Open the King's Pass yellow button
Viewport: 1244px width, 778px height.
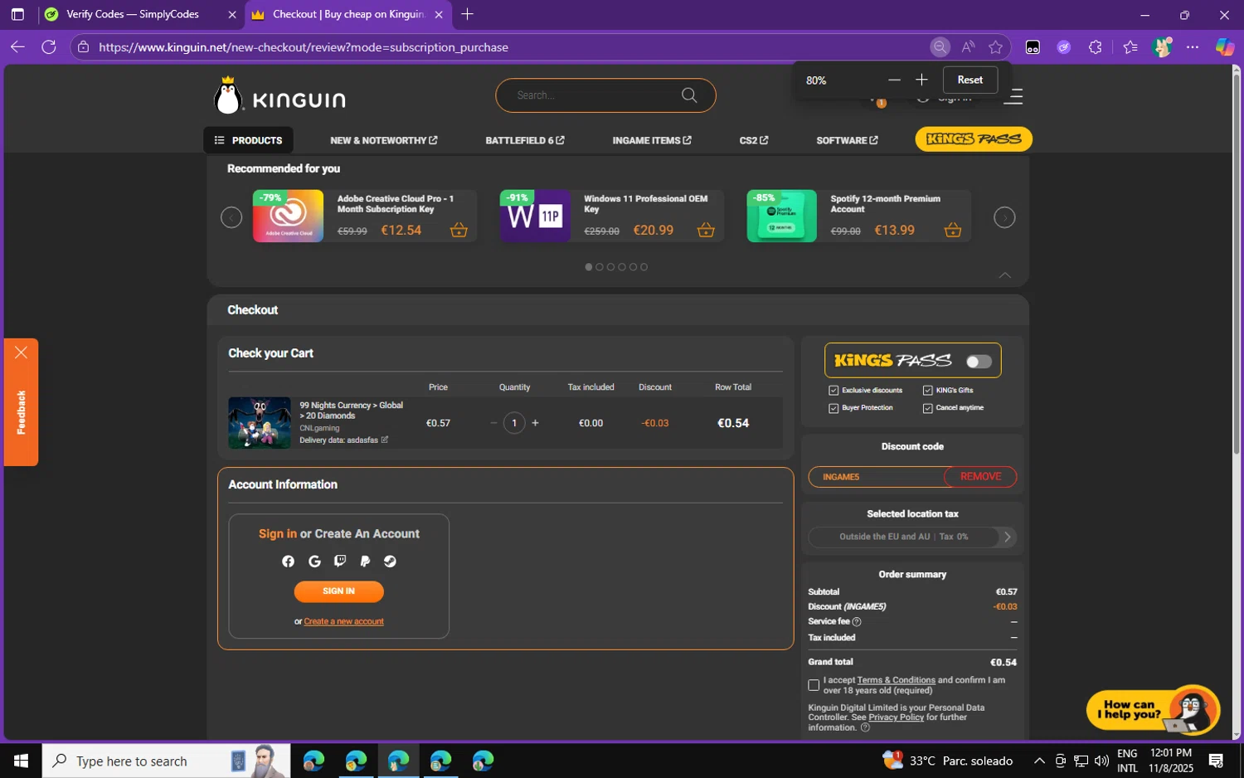[x=974, y=139]
